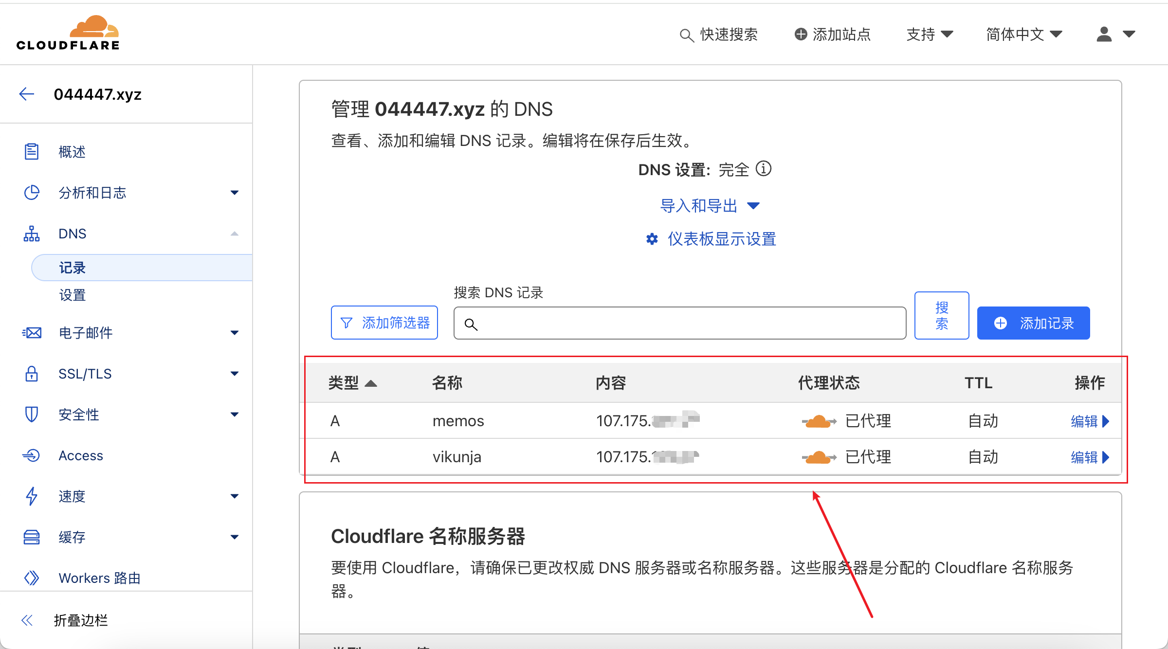Open the 简体中文 language dropdown
1168x649 pixels.
tap(1024, 34)
